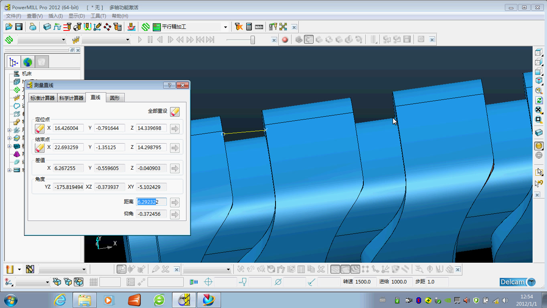This screenshot has height=308, width=547.
Task: Click the red ViewMILL record button
Action: tap(285, 40)
